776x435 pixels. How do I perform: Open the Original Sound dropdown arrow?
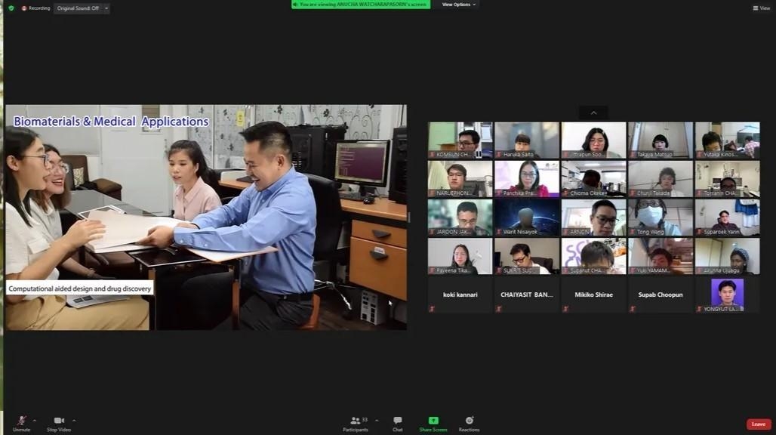point(106,8)
